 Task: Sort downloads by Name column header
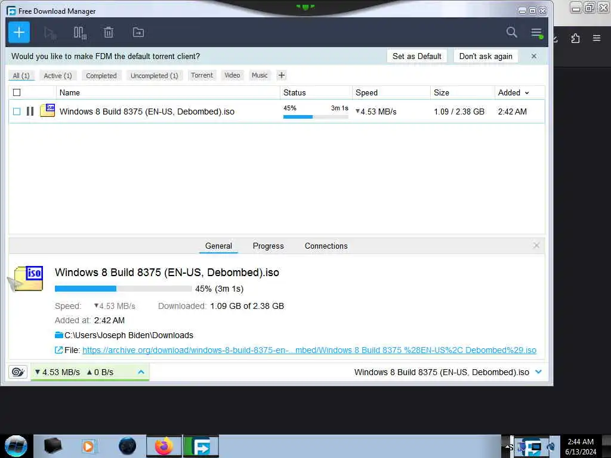[x=168, y=92]
